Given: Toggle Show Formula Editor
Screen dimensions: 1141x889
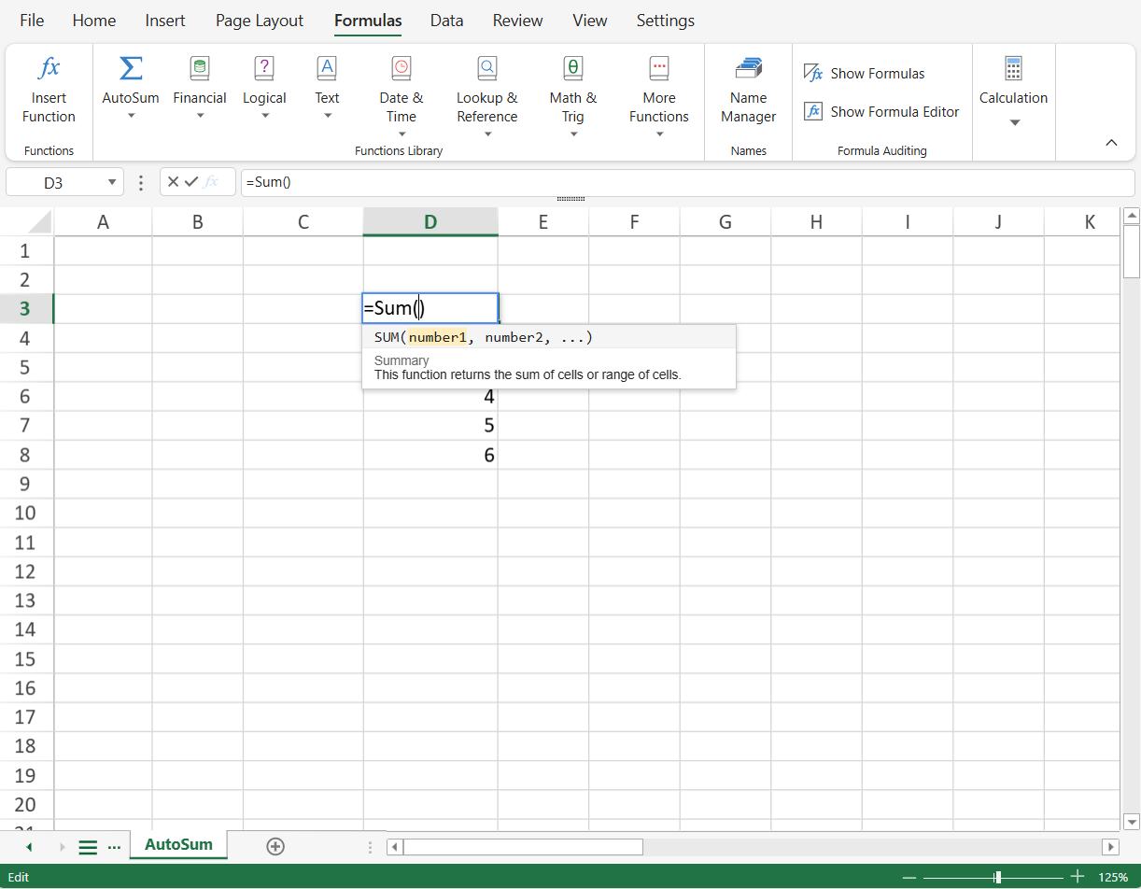Looking at the screenshot, I should coord(881,112).
